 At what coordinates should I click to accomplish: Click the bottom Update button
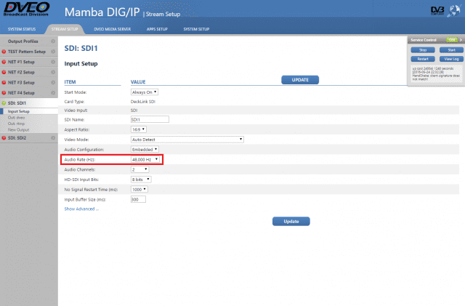291,222
